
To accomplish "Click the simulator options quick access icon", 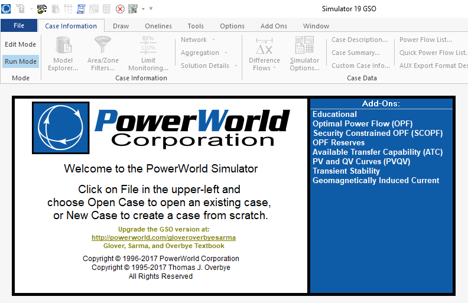I will [x=94, y=9].
